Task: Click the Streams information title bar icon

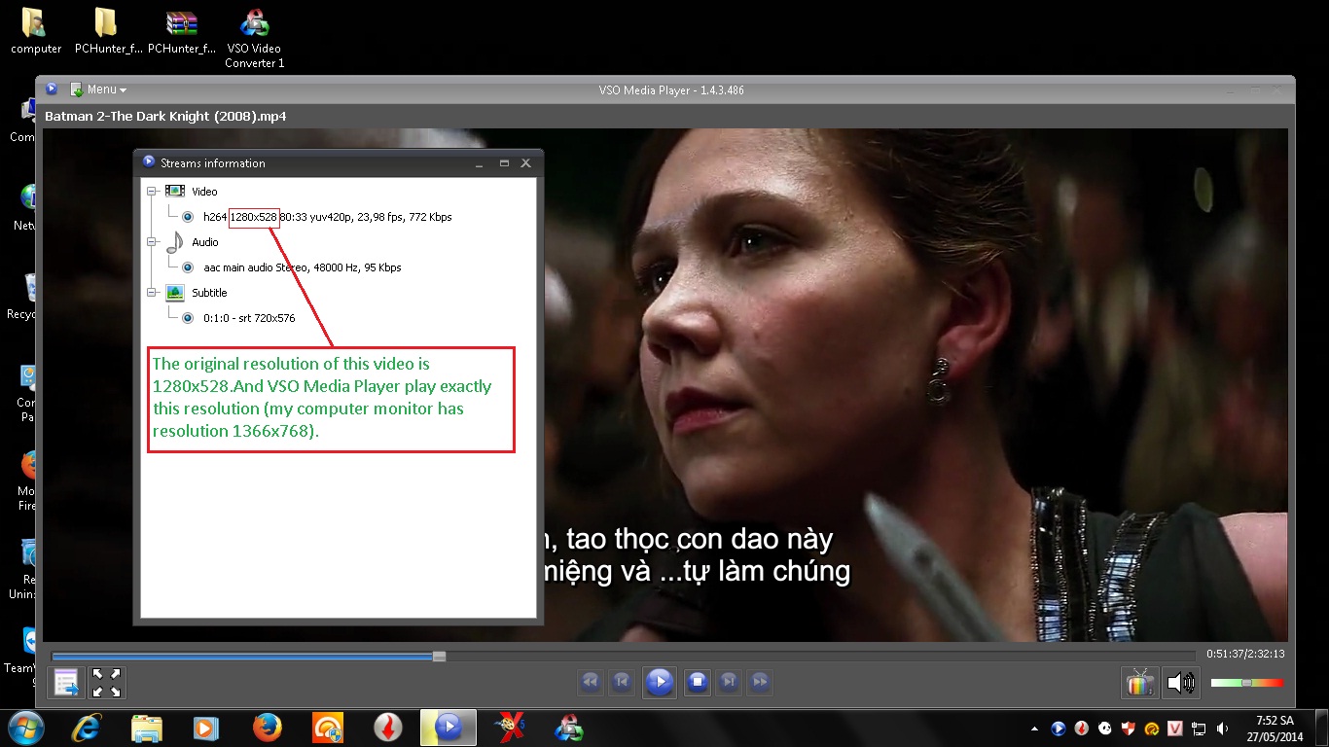Action: tap(149, 162)
